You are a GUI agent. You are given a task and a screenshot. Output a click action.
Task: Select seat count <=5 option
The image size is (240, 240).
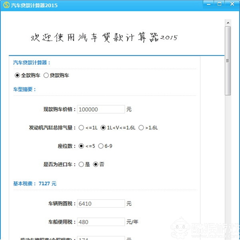tap(81, 146)
